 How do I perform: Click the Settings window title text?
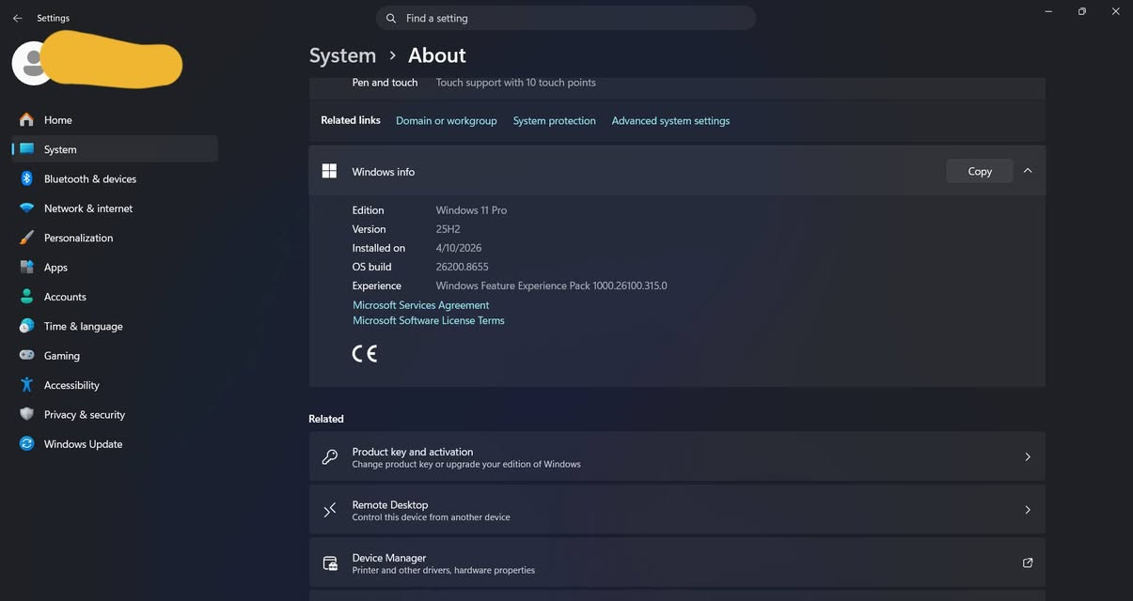[x=53, y=18]
